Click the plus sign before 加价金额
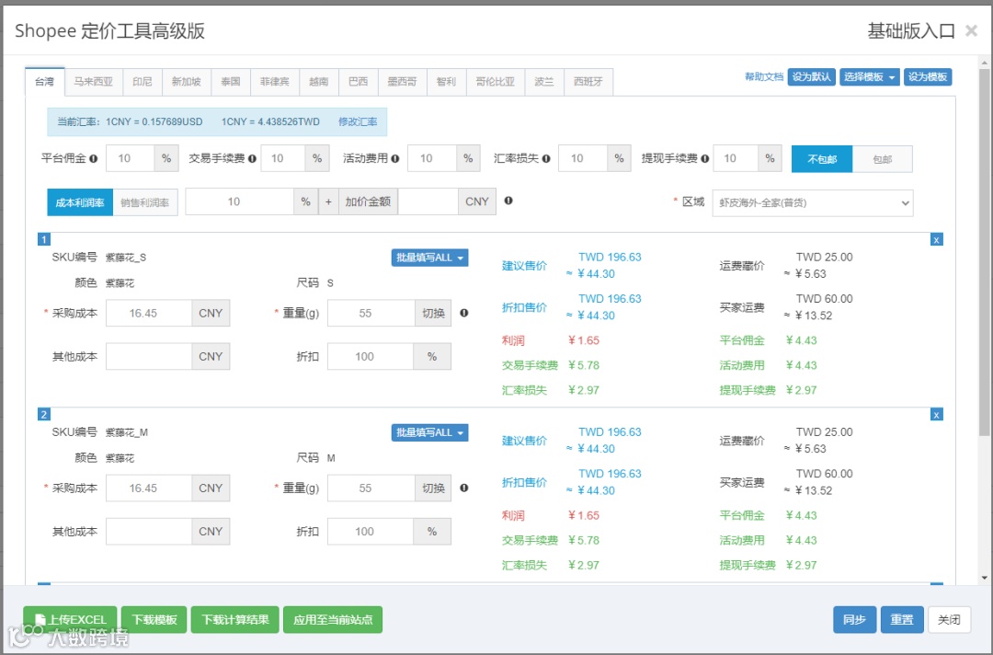Screen dimensions: 993x655 pos(328,201)
